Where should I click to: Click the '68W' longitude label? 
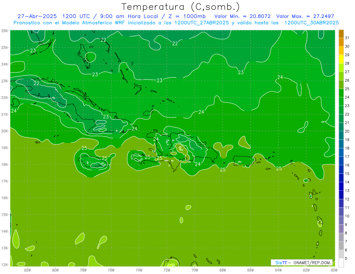(222, 270)
